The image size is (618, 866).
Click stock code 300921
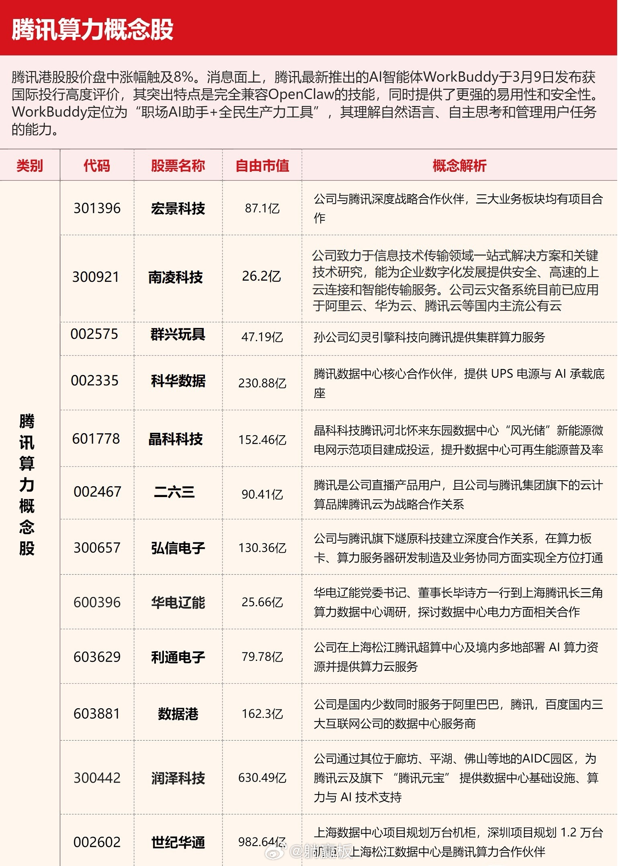[96, 277]
